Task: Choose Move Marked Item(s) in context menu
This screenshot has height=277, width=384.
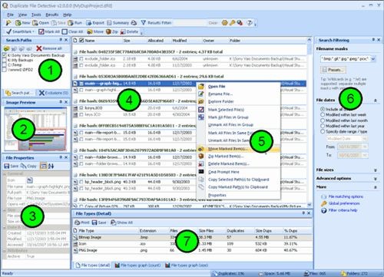Action: point(239,149)
